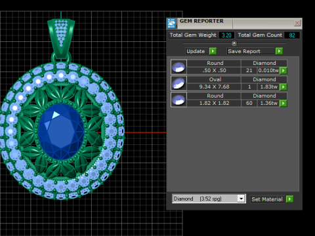Screen dimensions: 315x236
Task: Click Total Gem Weight value 3.20
Action: pyautogui.click(x=226, y=35)
